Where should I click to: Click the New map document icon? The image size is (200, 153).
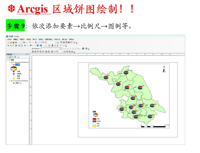pyautogui.click(x=8, y=42)
